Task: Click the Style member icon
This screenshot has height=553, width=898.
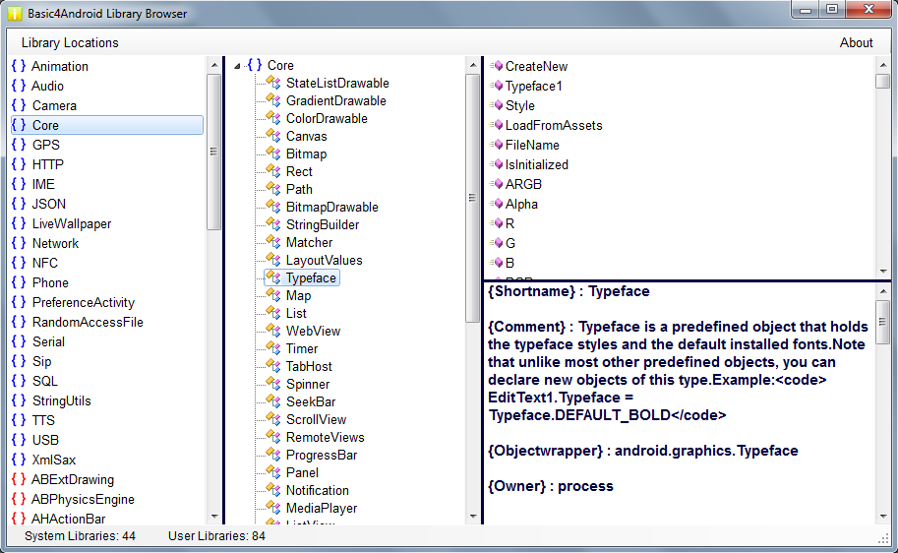Action: pyautogui.click(x=497, y=105)
